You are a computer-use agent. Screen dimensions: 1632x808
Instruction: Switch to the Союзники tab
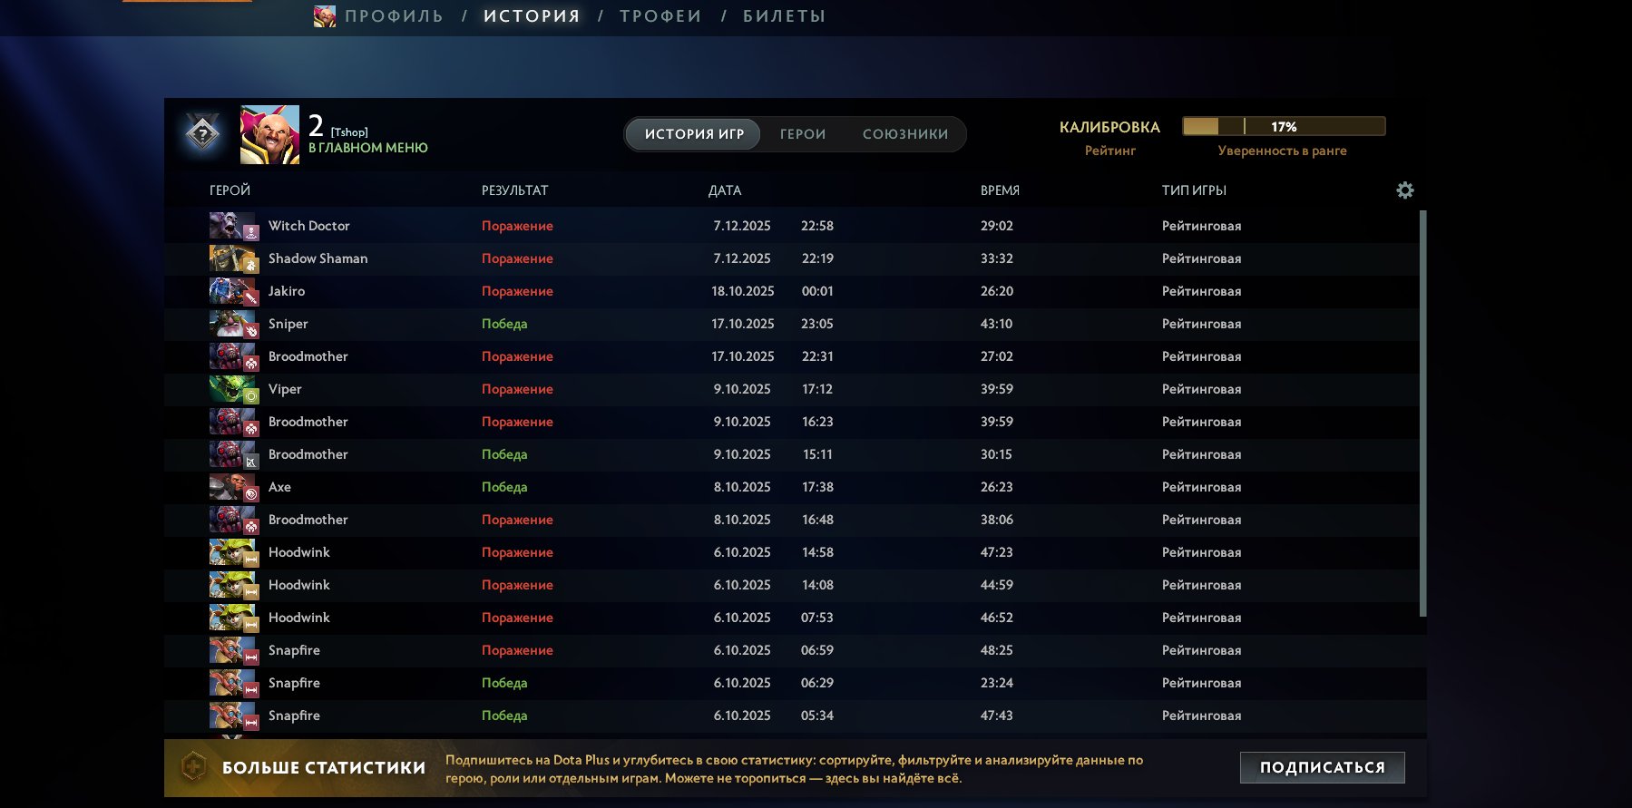pyautogui.click(x=904, y=134)
